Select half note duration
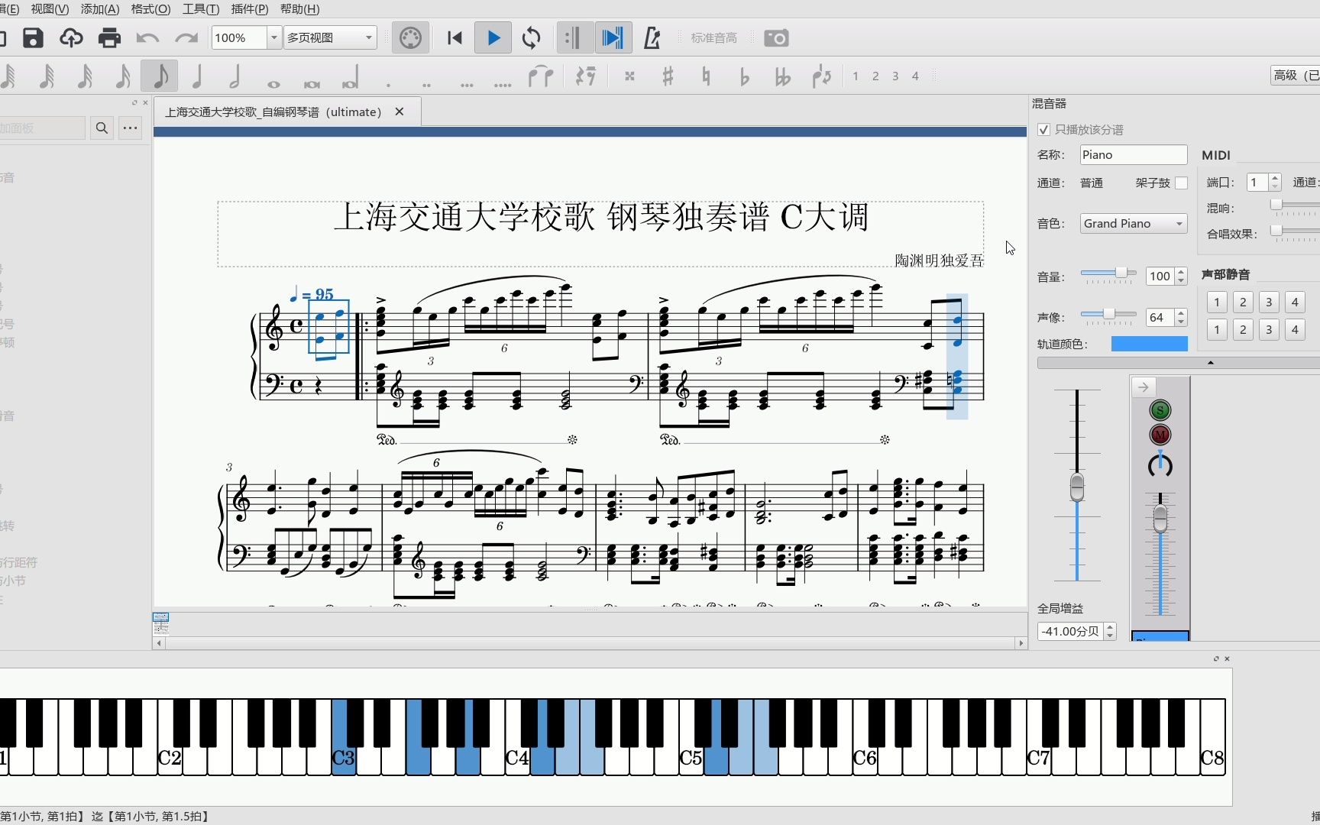Screen dimensions: 1320x825 click(235, 76)
